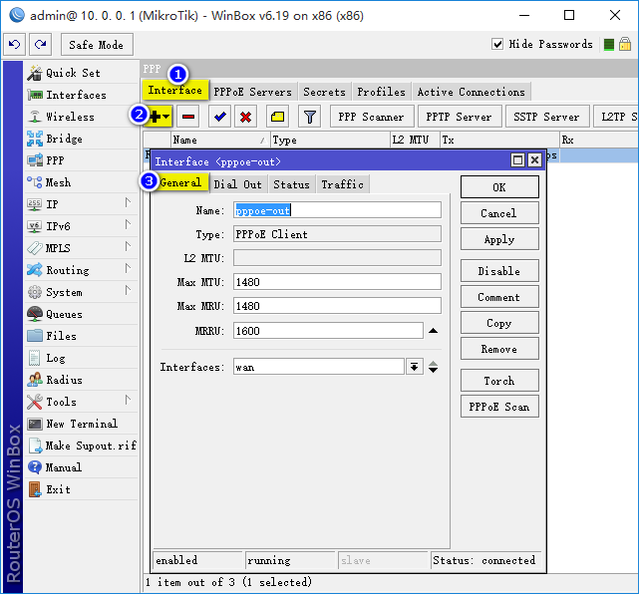639x594 pixels.
Task: Click the redo arrow icon
Action: click(40, 45)
